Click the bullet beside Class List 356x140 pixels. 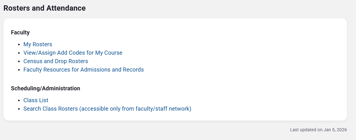coord(19,101)
